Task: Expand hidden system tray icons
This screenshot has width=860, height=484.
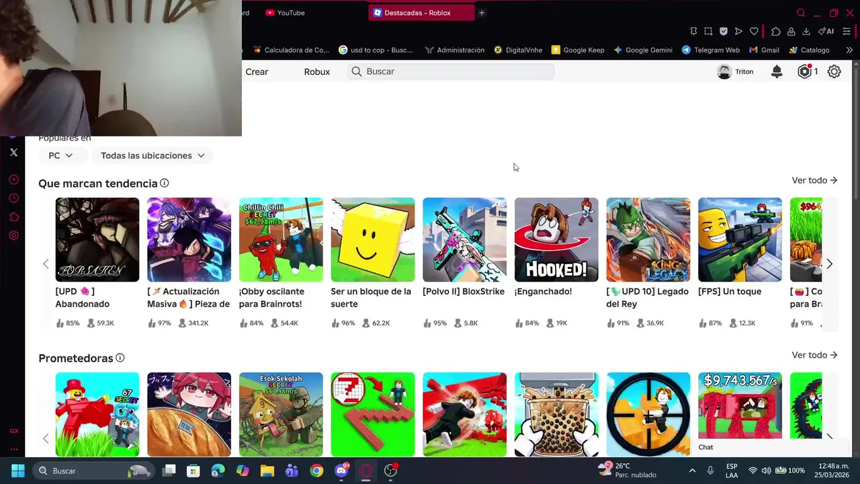Action: point(692,471)
